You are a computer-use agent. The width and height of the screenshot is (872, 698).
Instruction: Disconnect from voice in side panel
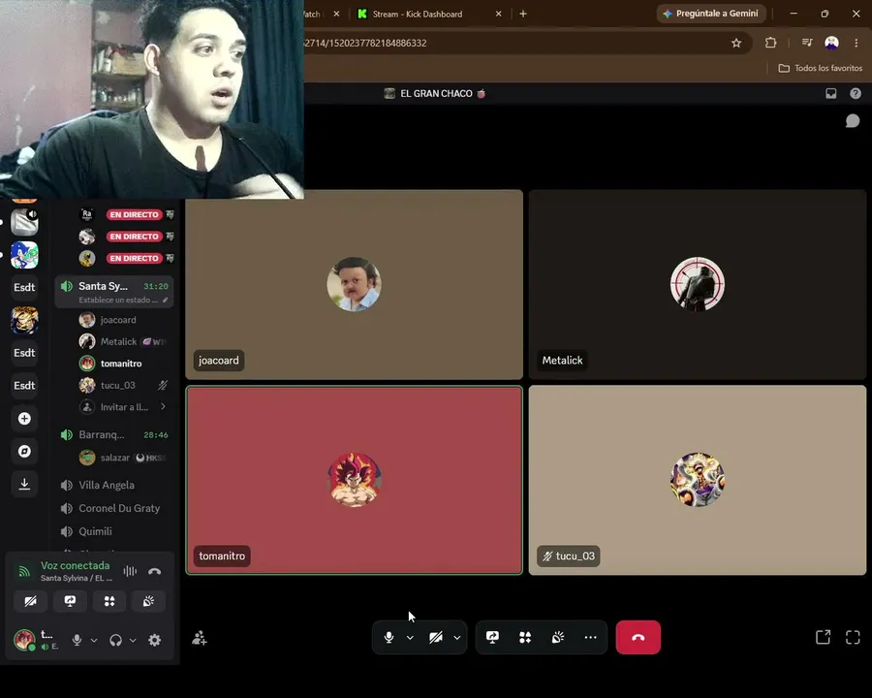155,571
